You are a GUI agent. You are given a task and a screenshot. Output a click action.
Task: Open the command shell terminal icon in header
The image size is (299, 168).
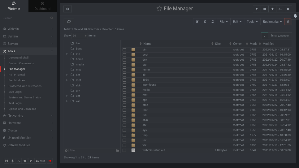click(x=280, y=9)
